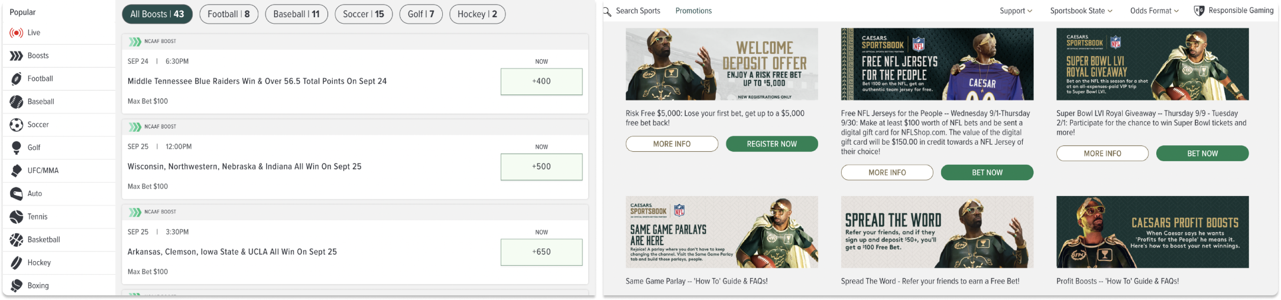Screen dimensions: 1281x300
Task: Open the Live section icon
Action: tap(17, 32)
